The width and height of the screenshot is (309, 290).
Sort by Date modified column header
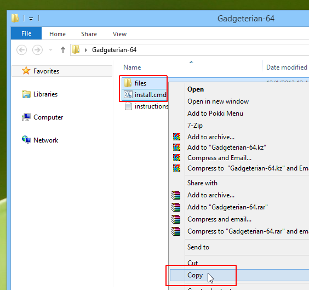(287, 67)
